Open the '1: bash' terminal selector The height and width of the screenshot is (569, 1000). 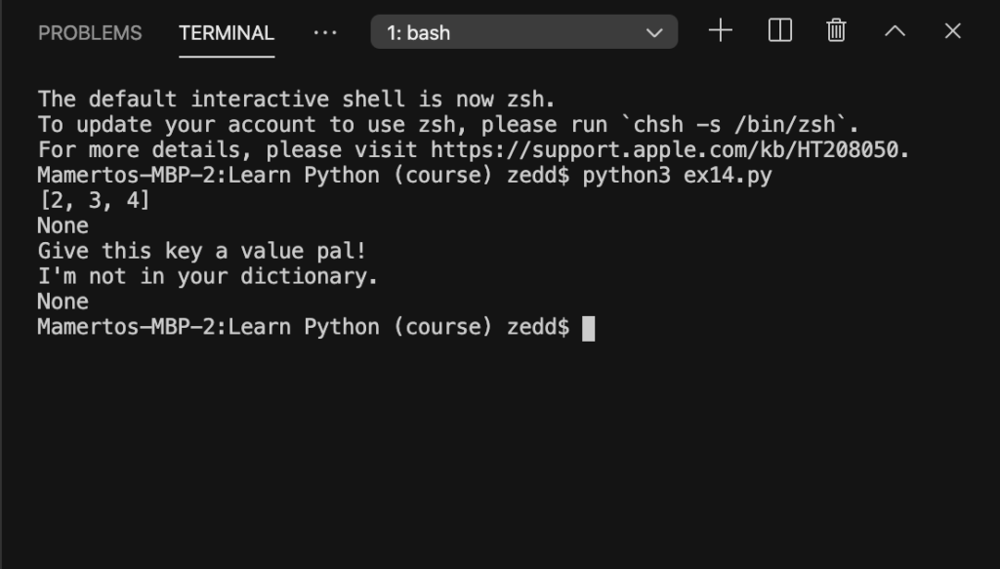[x=523, y=32]
